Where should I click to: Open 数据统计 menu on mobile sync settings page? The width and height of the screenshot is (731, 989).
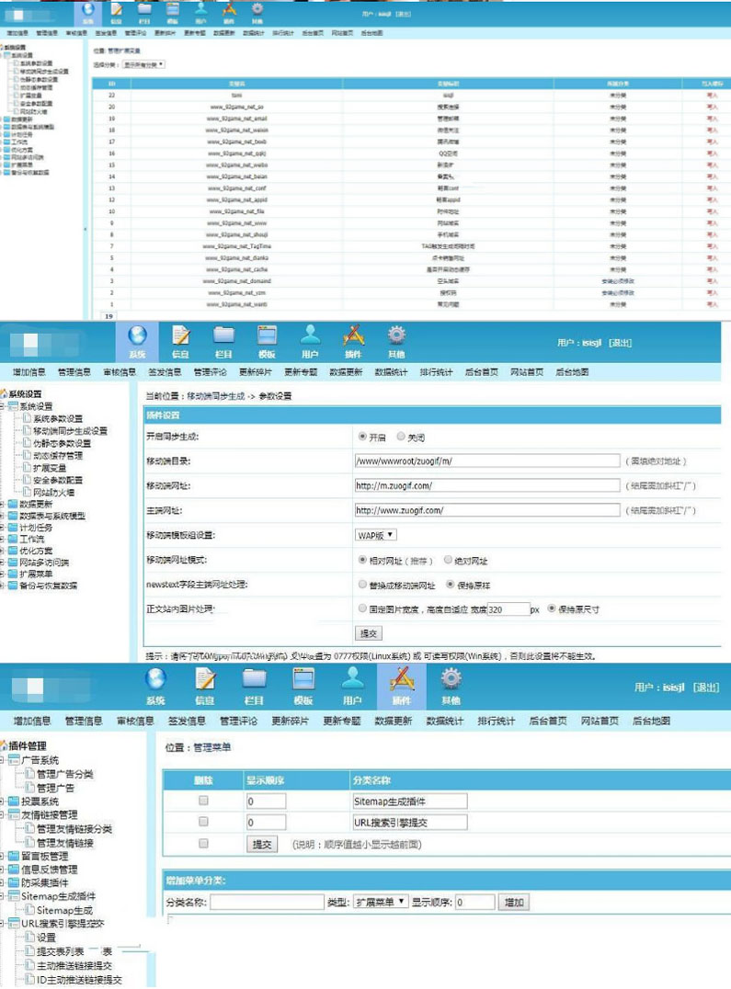coord(391,372)
